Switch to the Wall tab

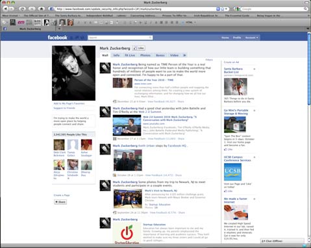point(105,55)
